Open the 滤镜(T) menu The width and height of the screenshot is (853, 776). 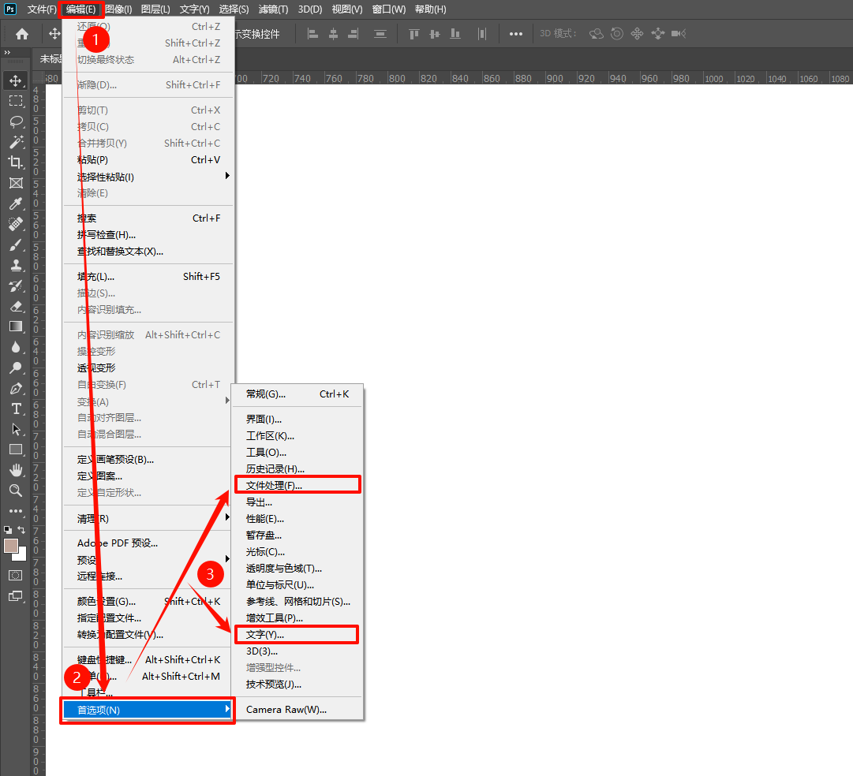(x=274, y=9)
